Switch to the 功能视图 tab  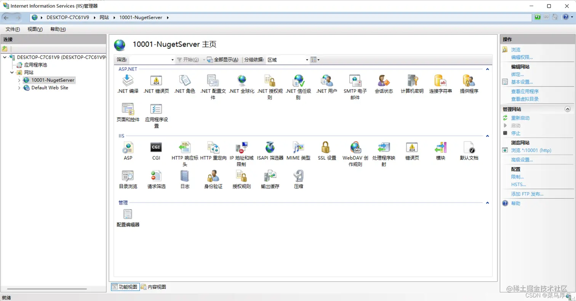[125, 287]
